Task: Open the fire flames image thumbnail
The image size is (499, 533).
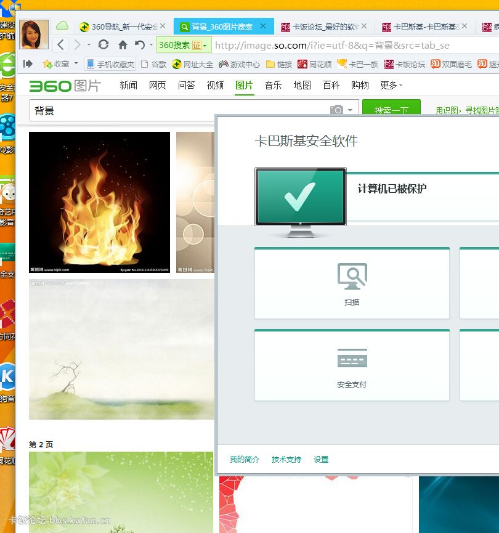Action: click(99, 202)
